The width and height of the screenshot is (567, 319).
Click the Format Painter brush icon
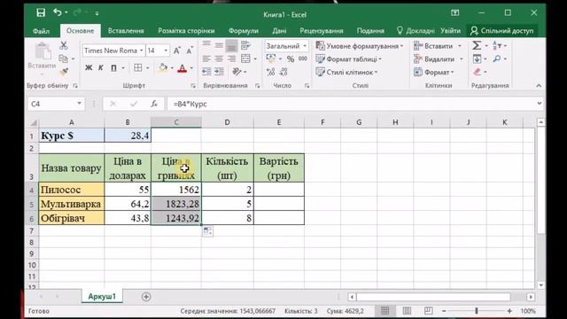[64, 72]
